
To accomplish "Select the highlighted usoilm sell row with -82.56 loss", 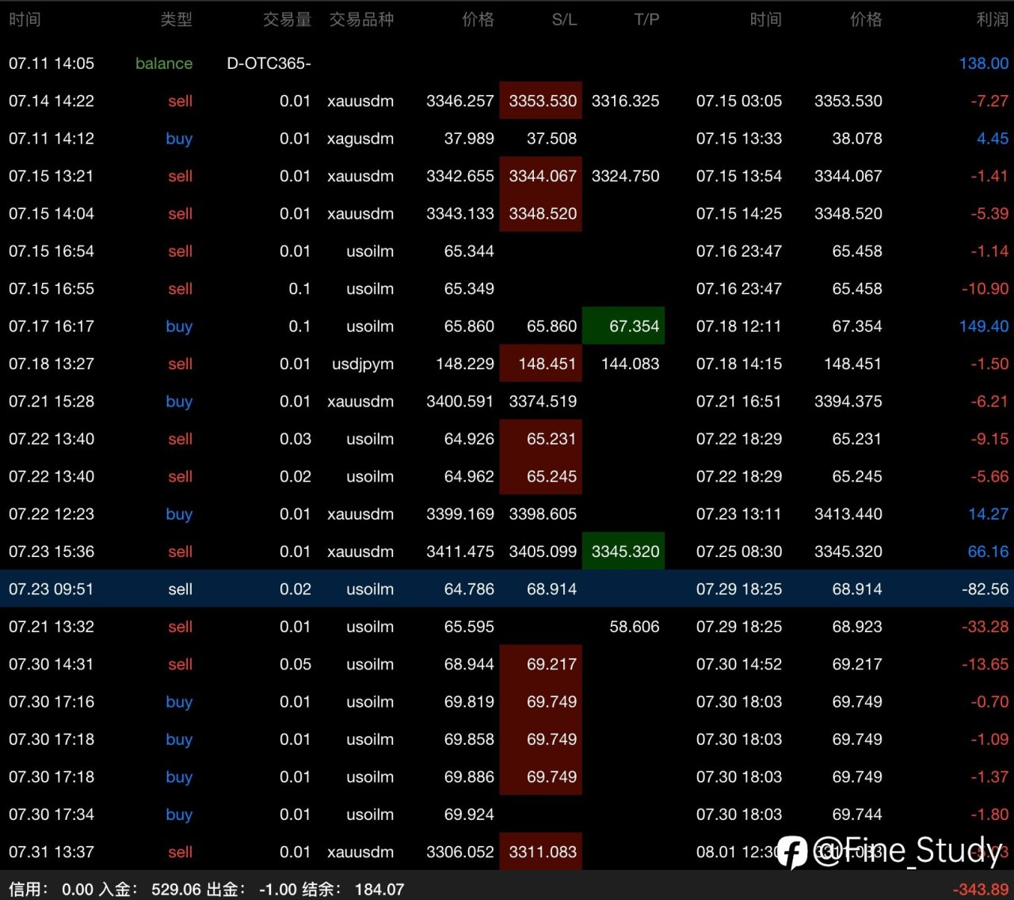I will pyautogui.click(x=507, y=589).
